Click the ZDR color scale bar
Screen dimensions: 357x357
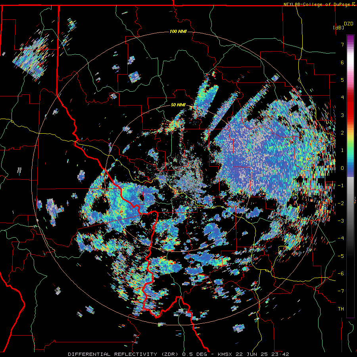pyautogui.click(x=350, y=176)
